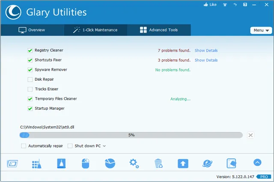
Task: Click the Version 5.122.0.147 text
Action: click(x=235, y=177)
